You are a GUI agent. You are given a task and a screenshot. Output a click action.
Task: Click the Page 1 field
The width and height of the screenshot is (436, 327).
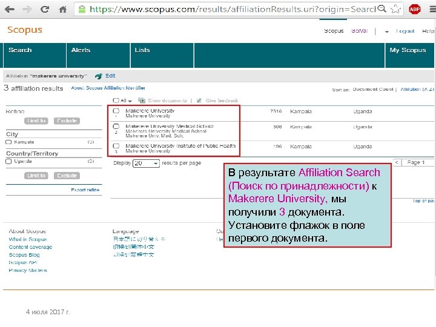click(417, 162)
